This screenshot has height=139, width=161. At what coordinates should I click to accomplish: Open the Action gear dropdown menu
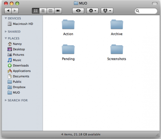pyautogui.click(x=93, y=11)
